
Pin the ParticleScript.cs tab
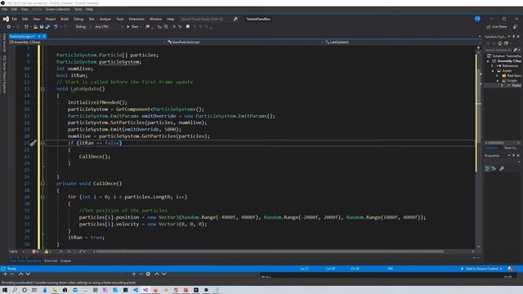tap(39, 36)
